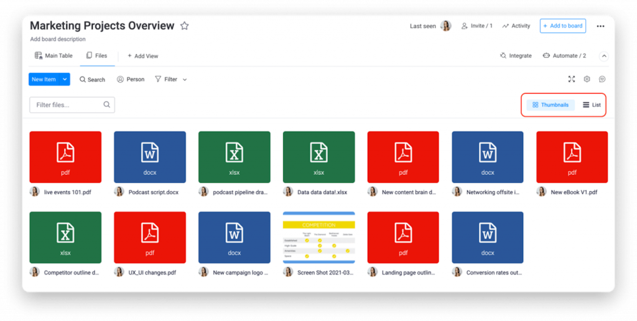The width and height of the screenshot is (637, 321).
Task: Switch to the Main Table tab
Action: tap(53, 55)
